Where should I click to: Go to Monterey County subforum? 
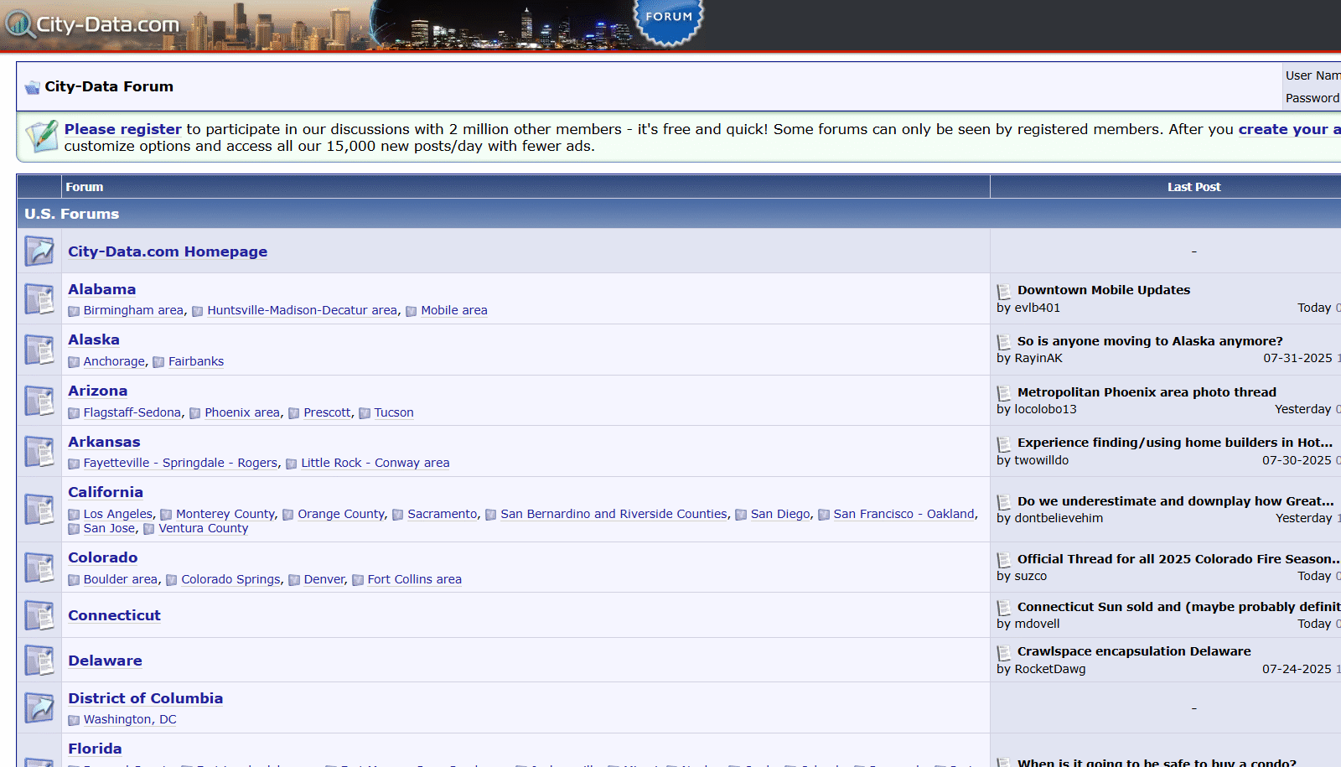[225, 514]
